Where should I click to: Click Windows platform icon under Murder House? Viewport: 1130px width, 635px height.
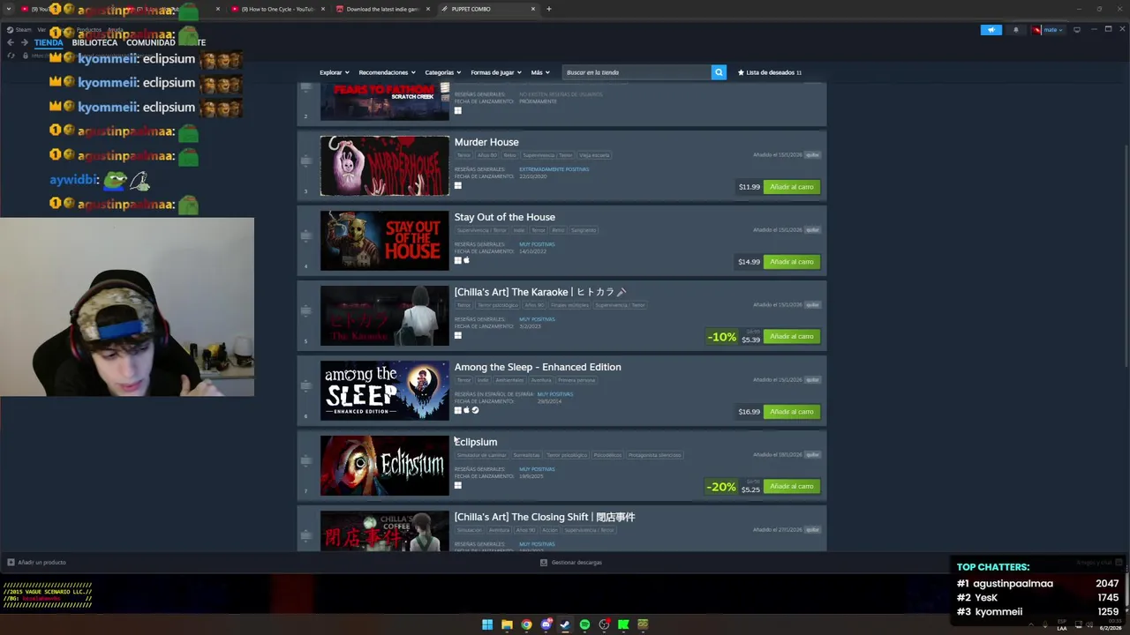[x=457, y=185]
